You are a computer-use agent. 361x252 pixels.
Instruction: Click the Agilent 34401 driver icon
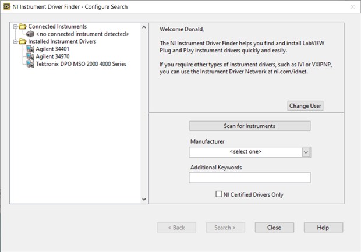click(x=30, y=49)
